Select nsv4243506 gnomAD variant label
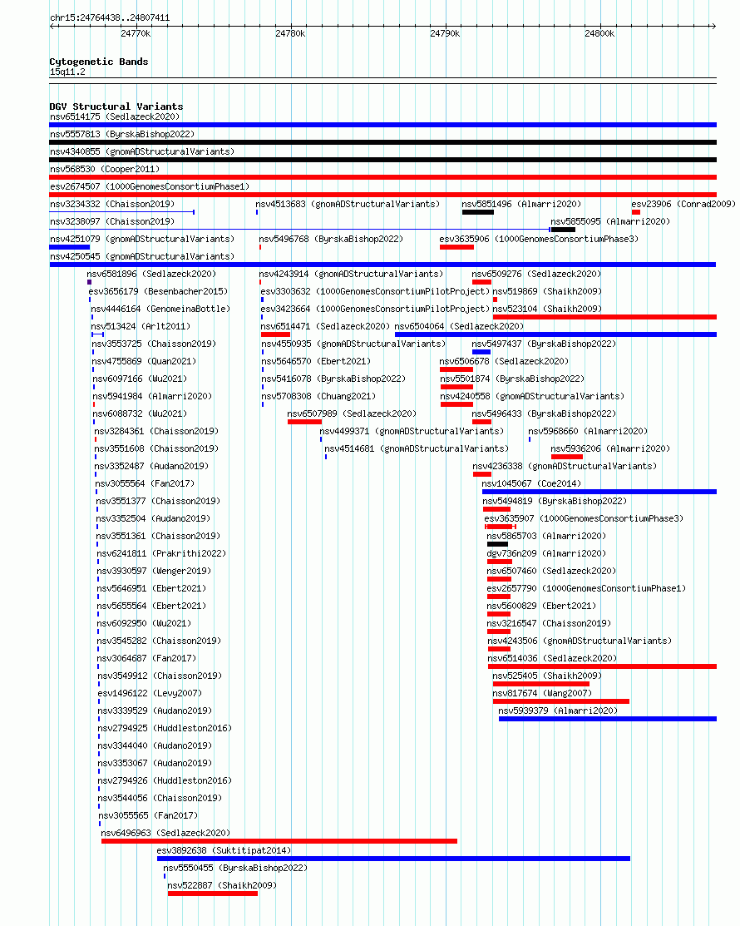The height and width of the screenshot is (926, 740). [x=580, y=641]
